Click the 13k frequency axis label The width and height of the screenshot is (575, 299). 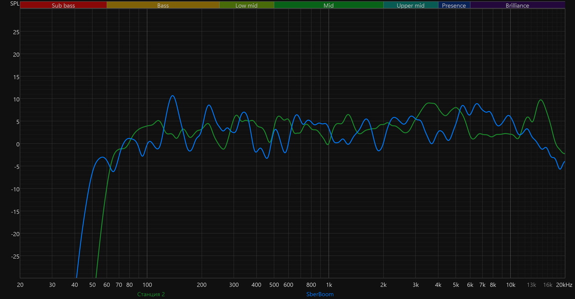pos(532,285)
